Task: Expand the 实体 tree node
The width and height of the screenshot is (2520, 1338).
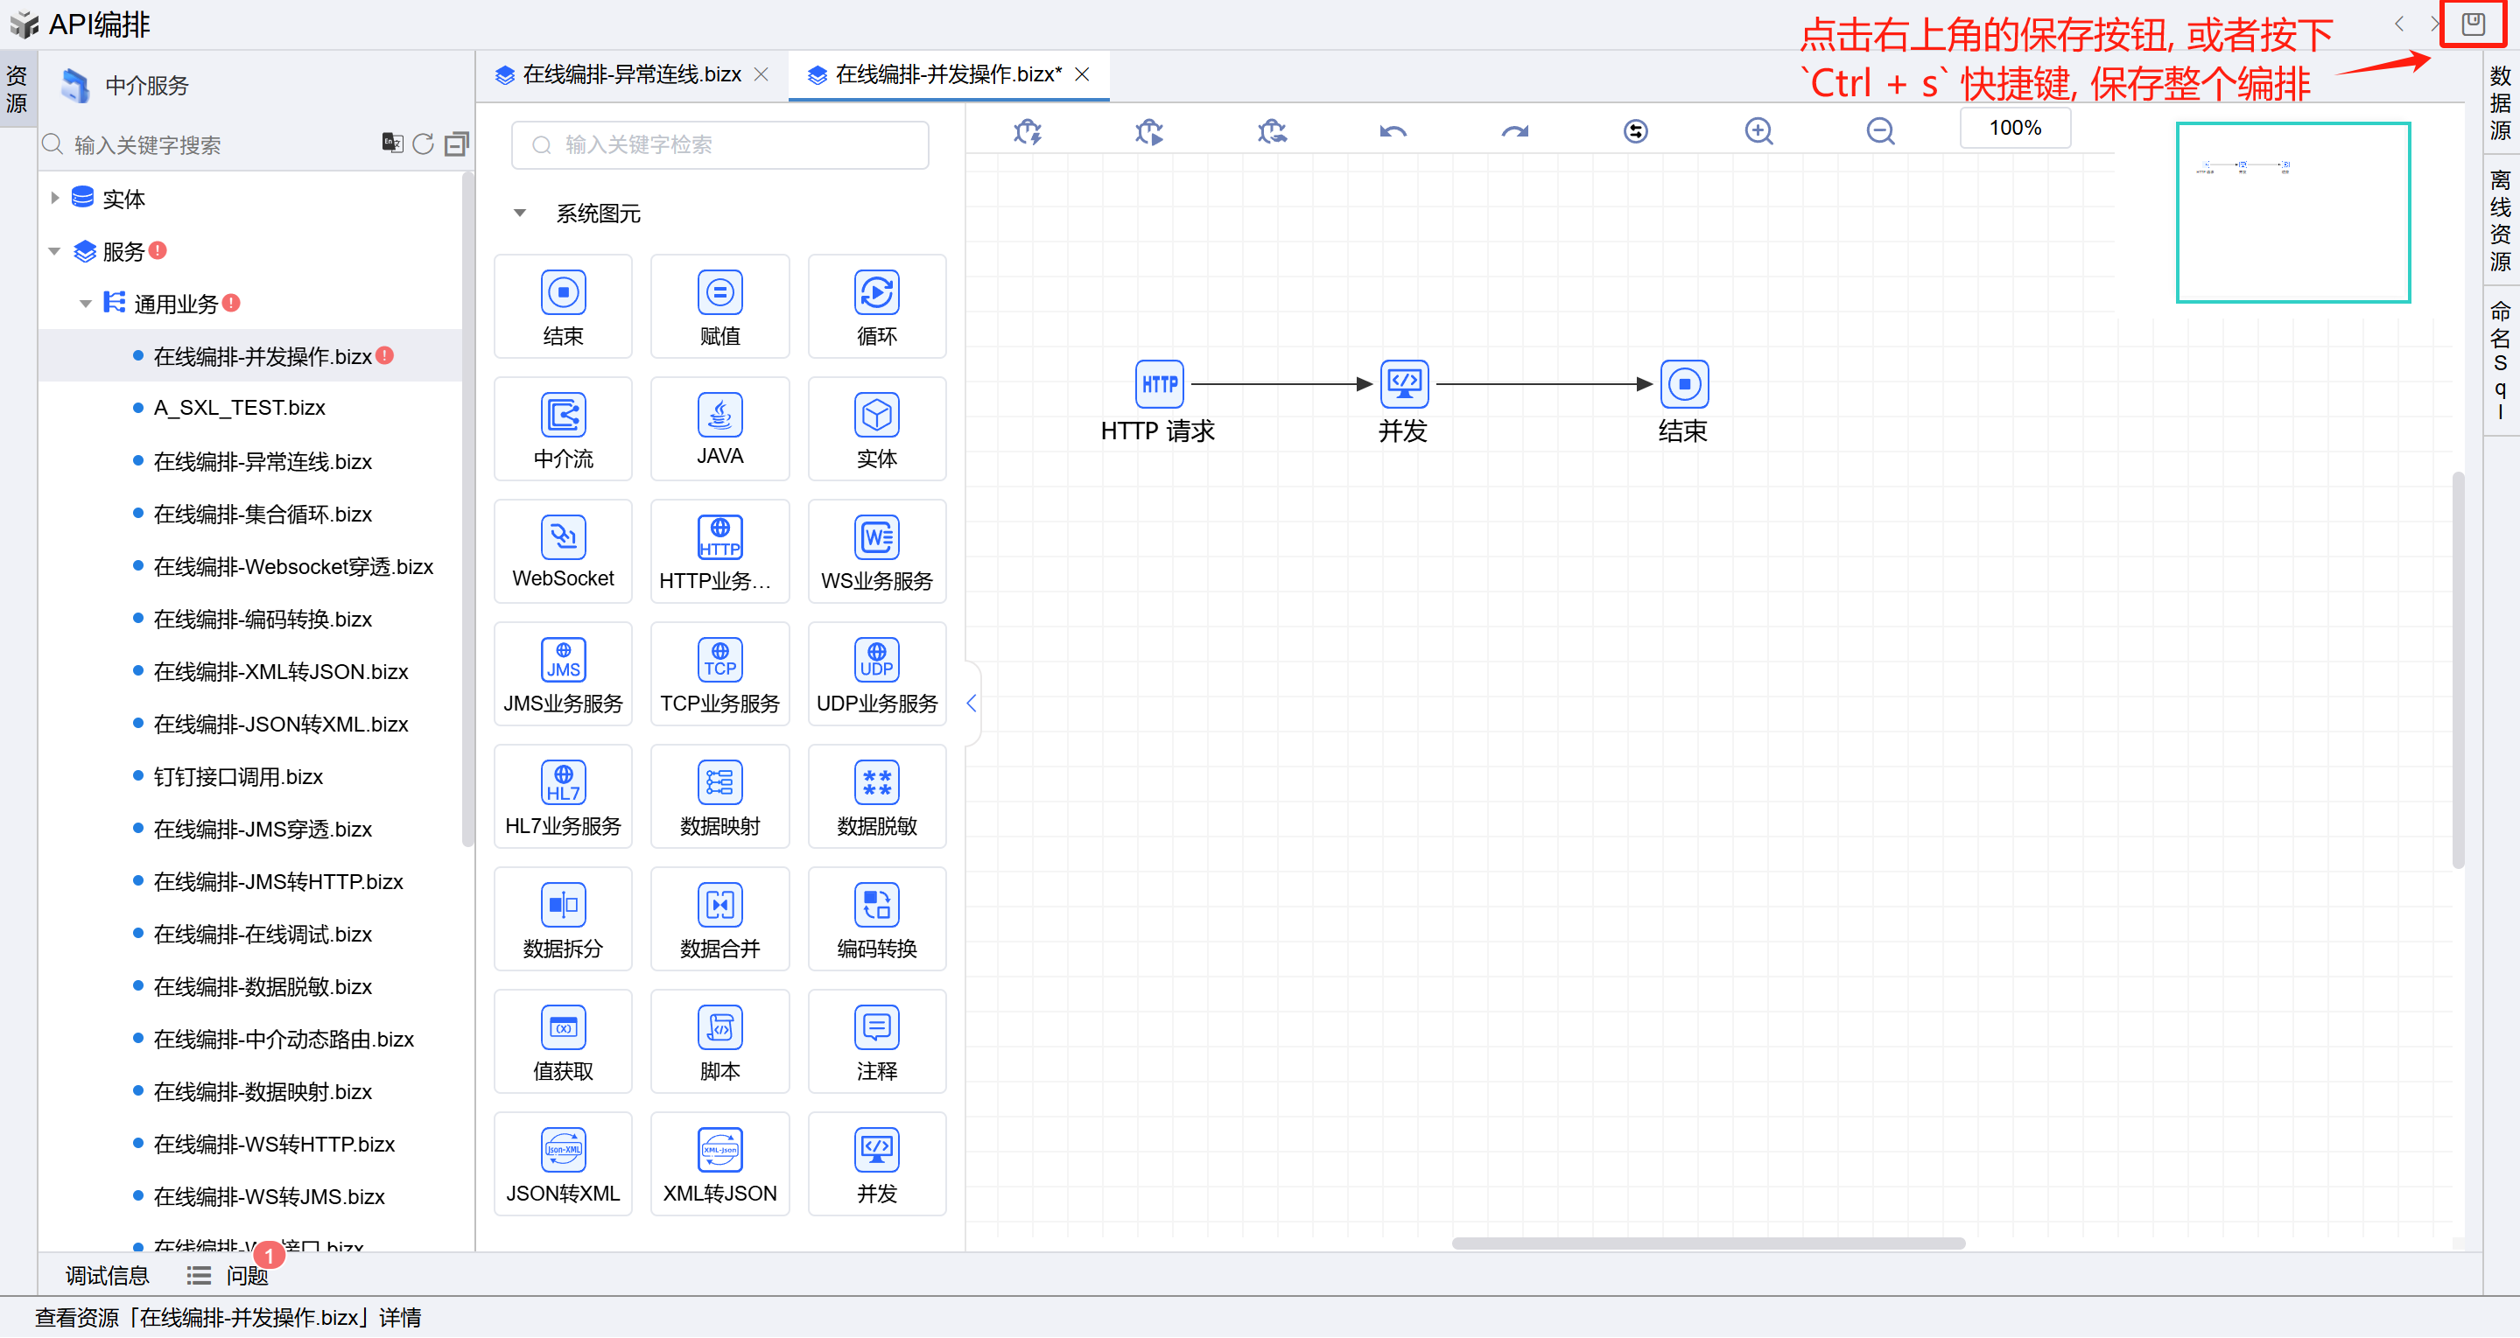Action: 55,199
